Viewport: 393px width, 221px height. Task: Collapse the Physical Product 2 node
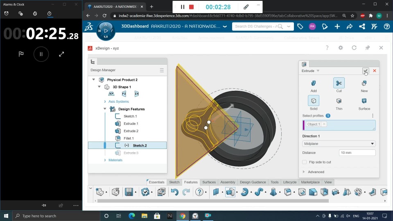[x=93, y=80]
